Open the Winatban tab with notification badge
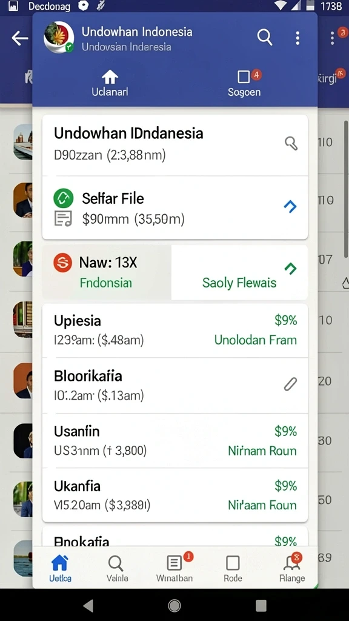 [x=174, y=569]
